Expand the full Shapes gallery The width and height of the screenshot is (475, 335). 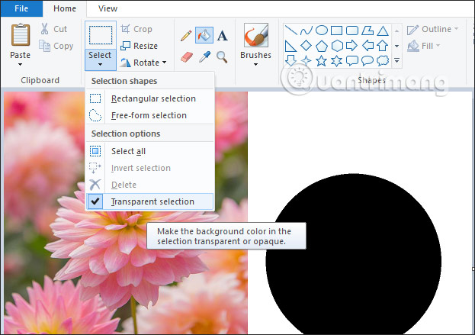point(396,60)
